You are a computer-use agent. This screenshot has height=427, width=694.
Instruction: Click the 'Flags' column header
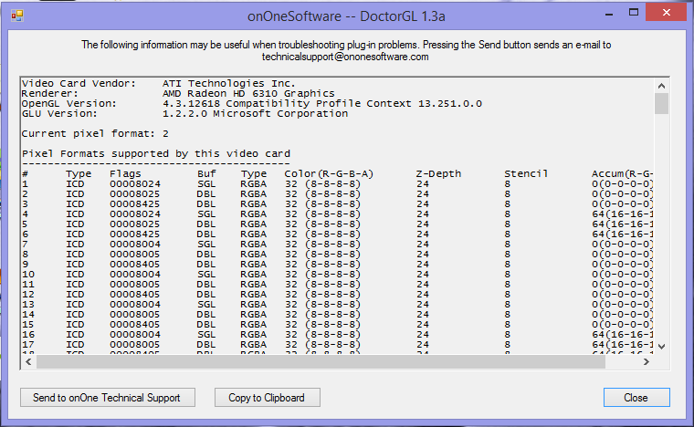(125, 173)
